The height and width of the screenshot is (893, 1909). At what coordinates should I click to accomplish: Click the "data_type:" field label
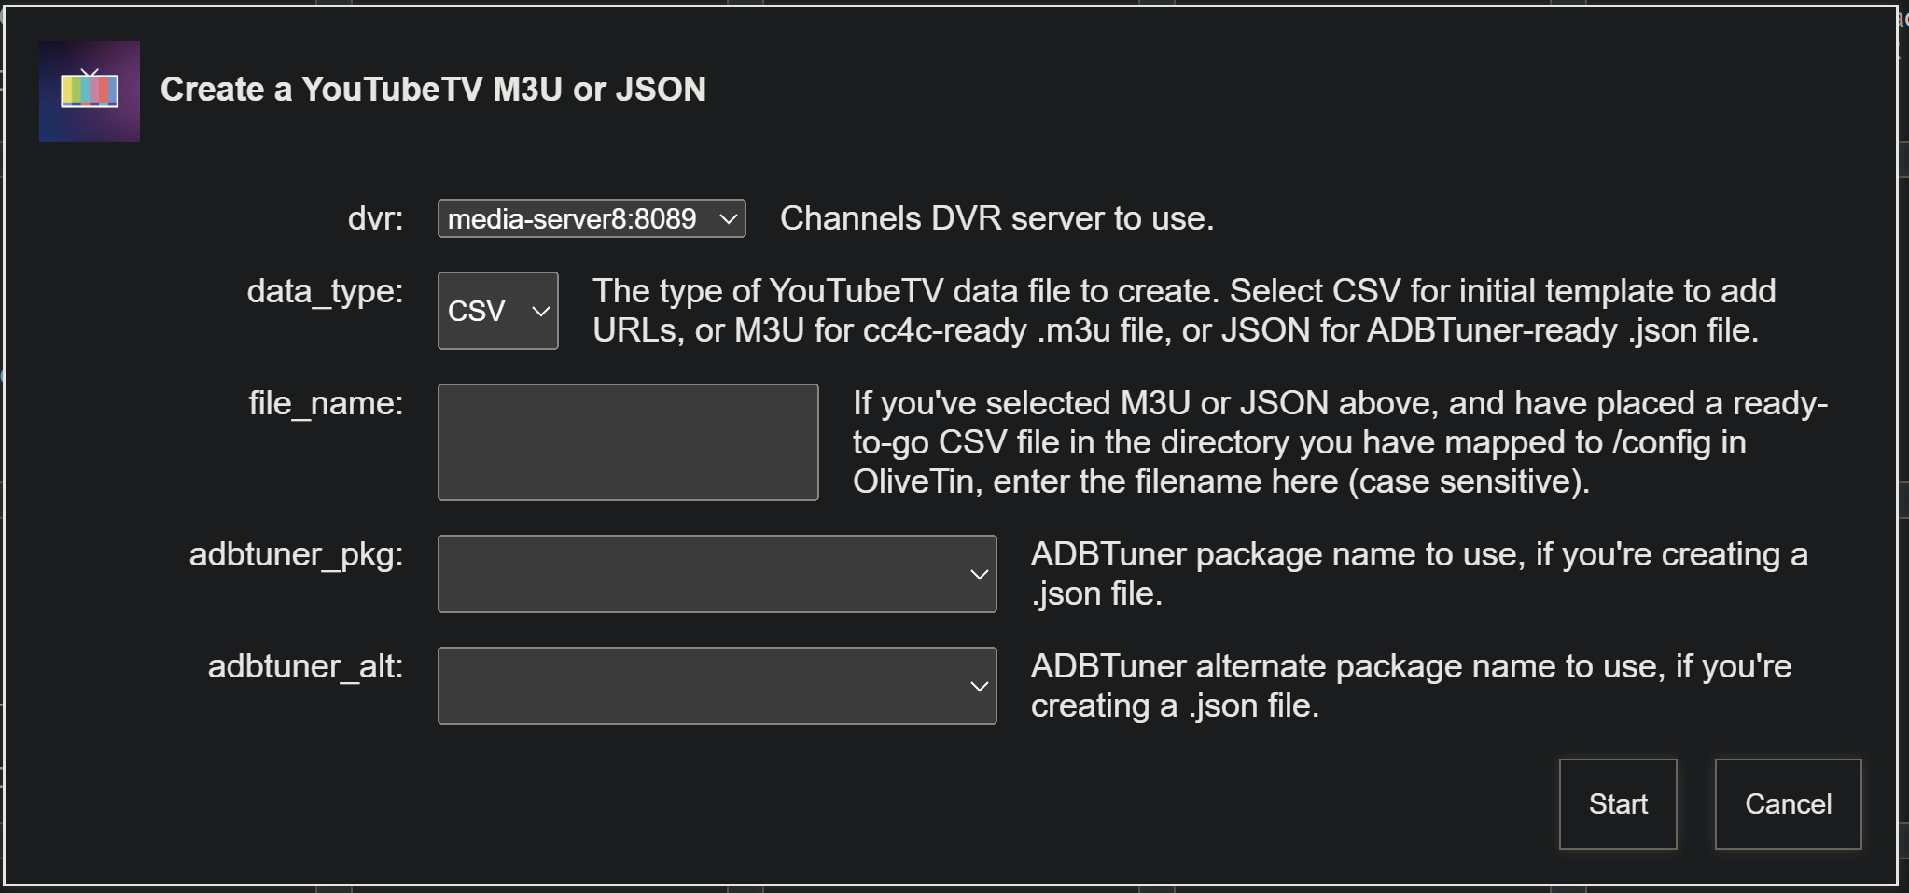tap(325, 291)
